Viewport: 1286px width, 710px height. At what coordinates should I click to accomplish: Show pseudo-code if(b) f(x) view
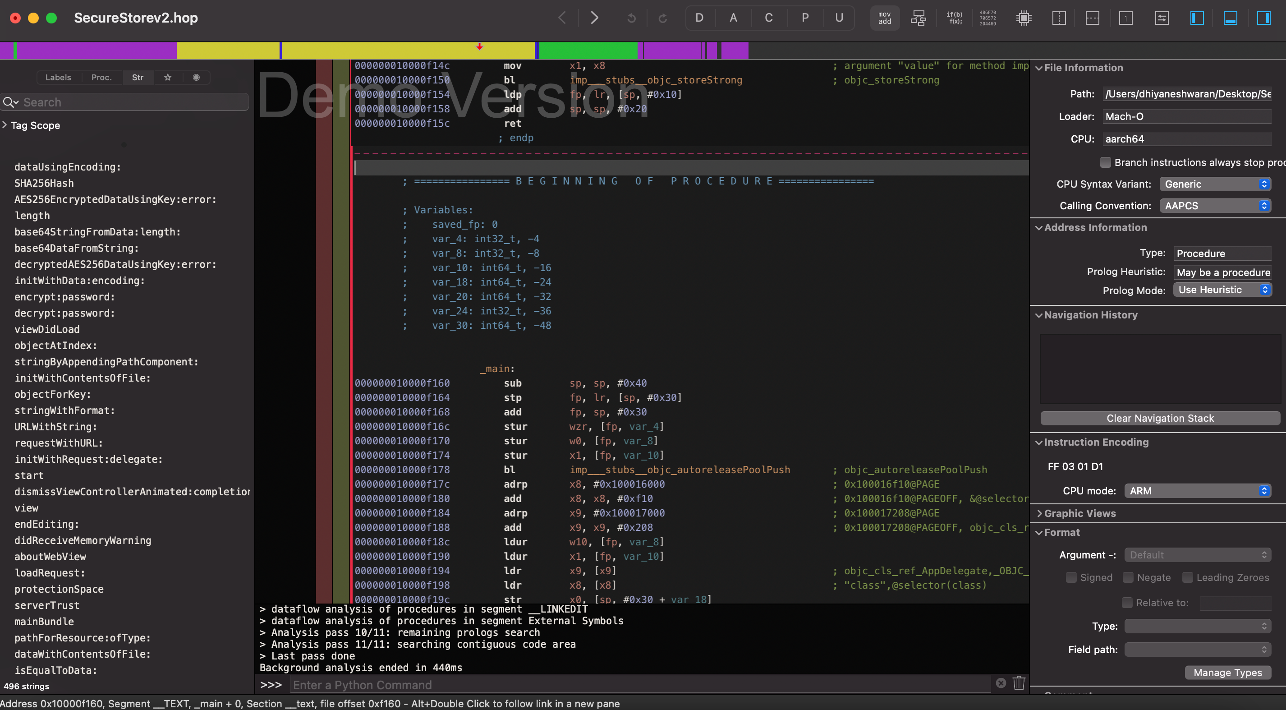pyautogui.click(x=955, y=18)
